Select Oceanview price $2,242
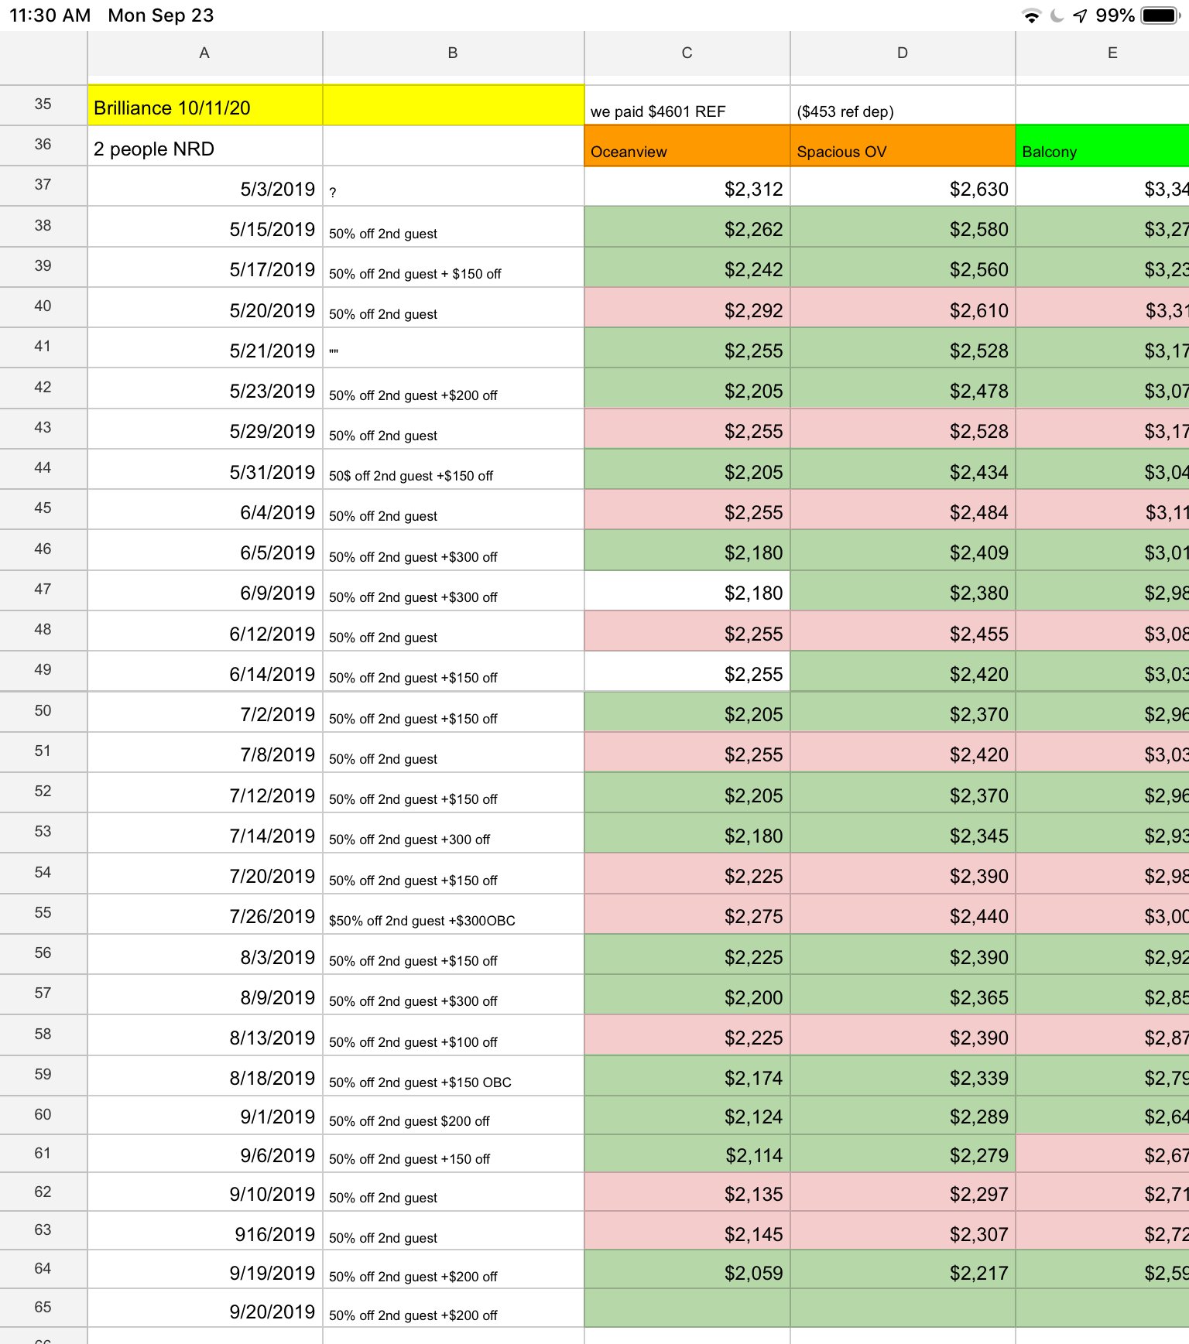The width and height of the screenshot is (1189, 1344). click(687, 267)
